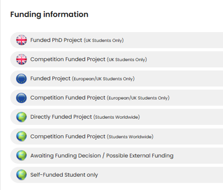Viewport: 223px width, 190px height.
Task: Click 'Possible External Funding' text
Action: 140,156
